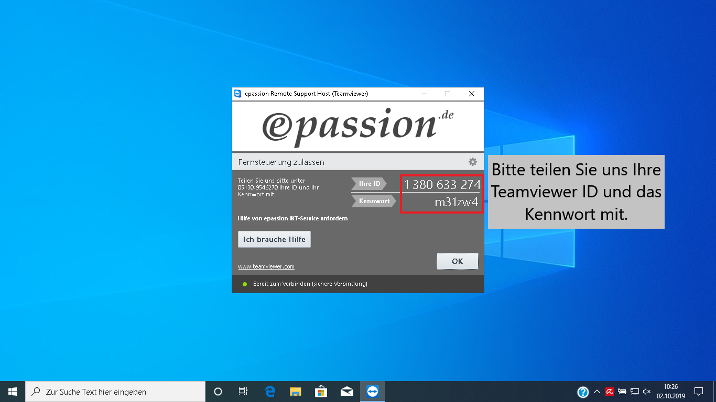Open the www.teamviewer.com link
Image resolution: width=716 pixels, height=402 pixels.
point(266,266)
